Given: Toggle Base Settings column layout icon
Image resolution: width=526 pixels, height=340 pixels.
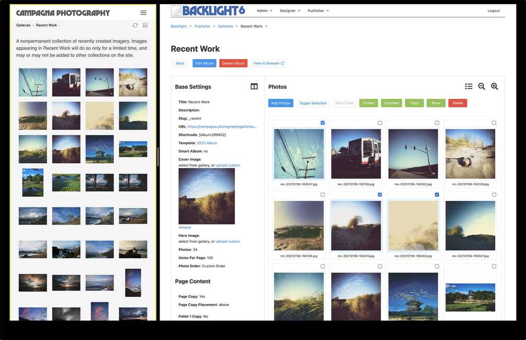Looking at the screenshot, I should coord(254,86).
